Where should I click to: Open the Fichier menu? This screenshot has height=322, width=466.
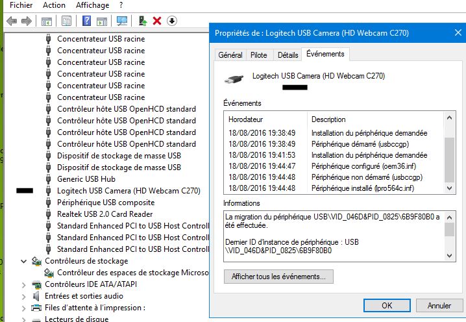(21, 5)
